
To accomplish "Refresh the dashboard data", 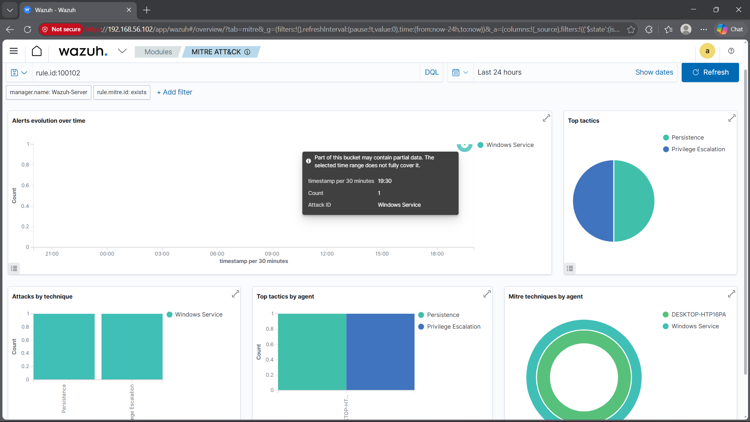I will 710,72.
